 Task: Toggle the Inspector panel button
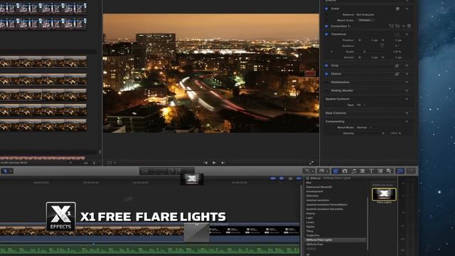click(x=400, y=171)
